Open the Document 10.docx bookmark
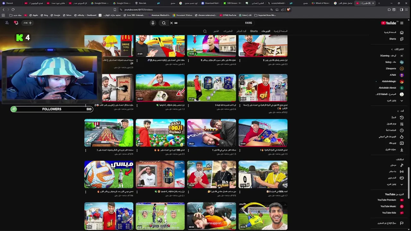411x231 pixels. pos(182,15)
